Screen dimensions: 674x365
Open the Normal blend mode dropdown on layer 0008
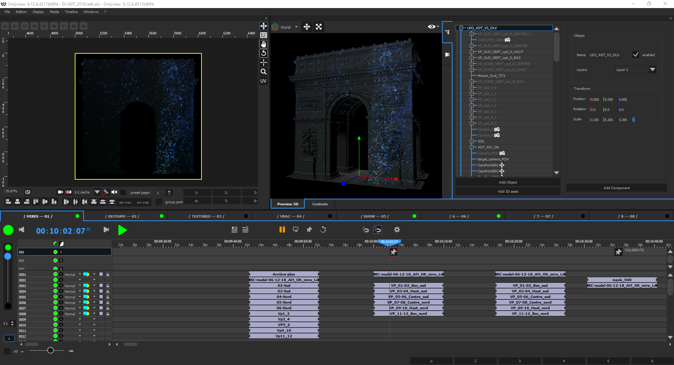tap(73, 314)
